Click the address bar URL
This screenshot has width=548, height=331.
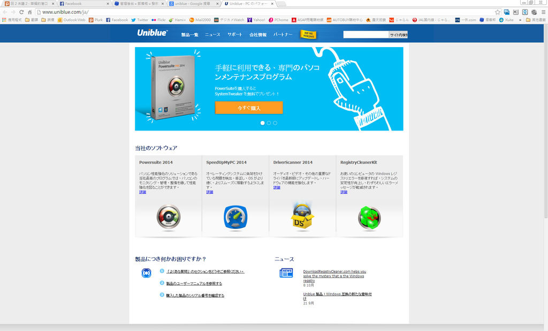coord(66,12)
